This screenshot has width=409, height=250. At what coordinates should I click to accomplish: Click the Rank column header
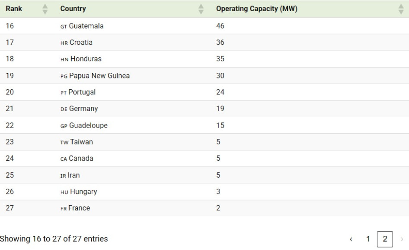(x=14, y=9)
